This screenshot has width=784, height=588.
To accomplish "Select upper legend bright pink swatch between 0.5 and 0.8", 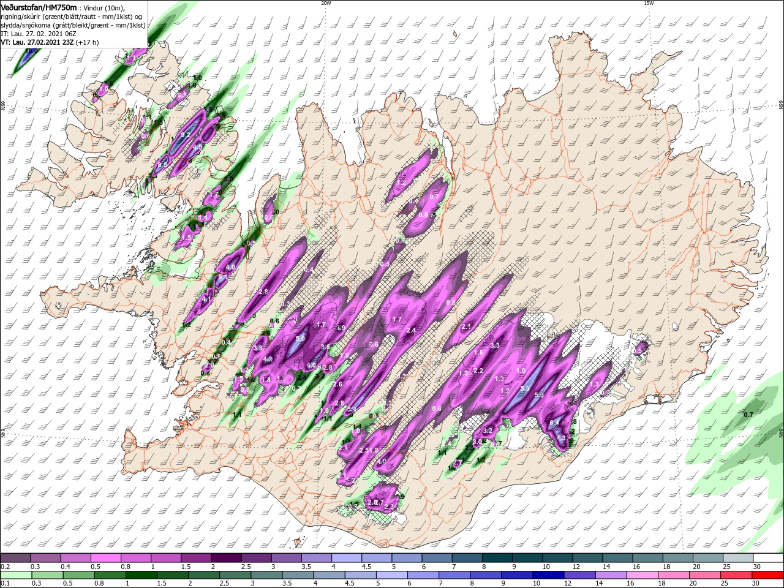I will tap(106, 558).
